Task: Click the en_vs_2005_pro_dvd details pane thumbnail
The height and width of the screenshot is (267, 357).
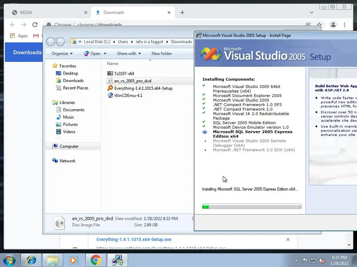Action: click(59, 223)
